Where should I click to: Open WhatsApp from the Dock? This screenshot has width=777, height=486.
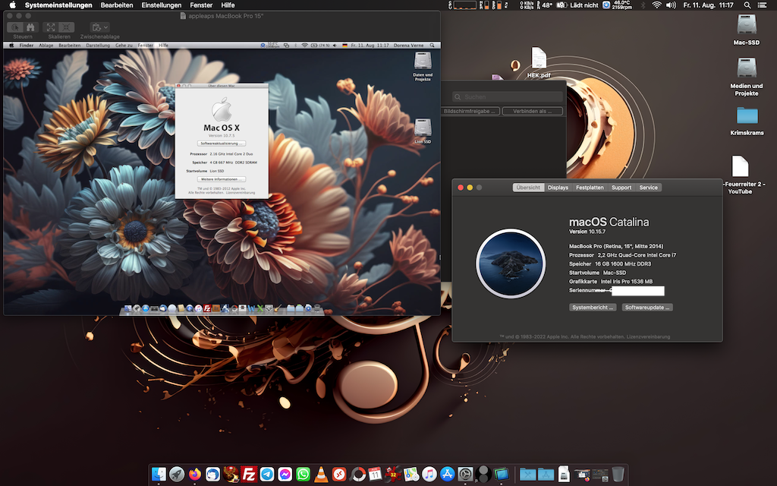click(x=304, y=474)
